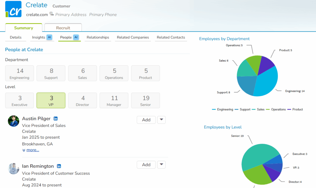
Task: Click Add for Austin Pilger
Action: [146, 120]
